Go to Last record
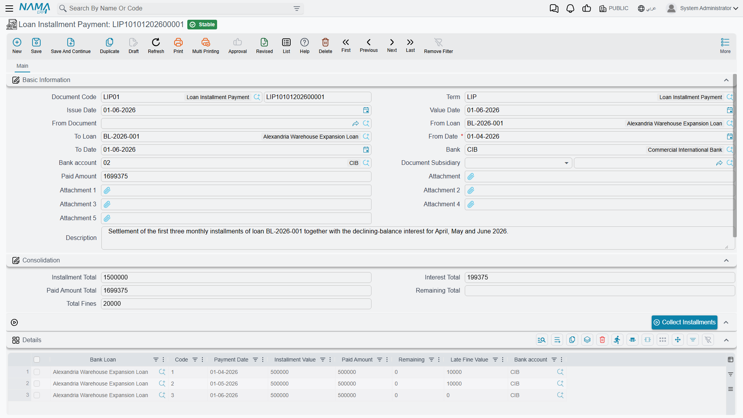 pyautogui.click(x=410, y=45)
